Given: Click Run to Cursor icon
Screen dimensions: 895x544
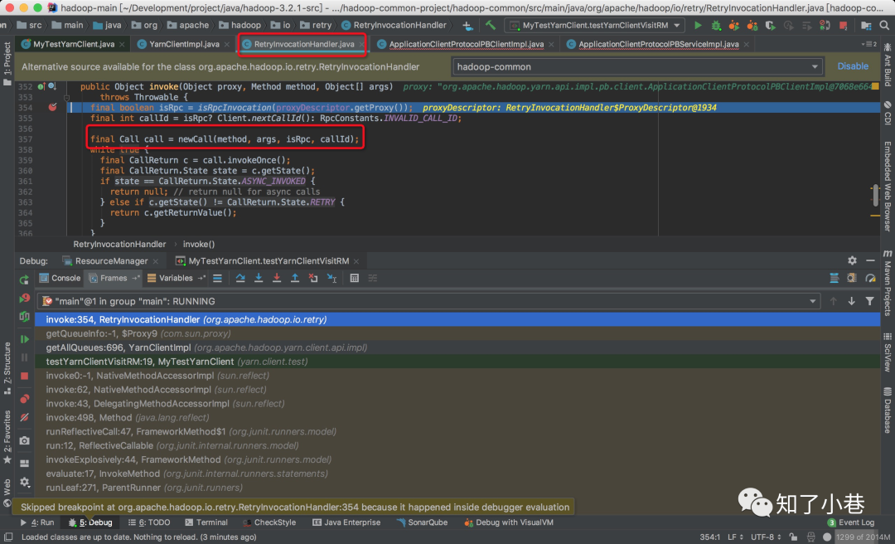Looking at the screenshot, I should pos(331,279).
